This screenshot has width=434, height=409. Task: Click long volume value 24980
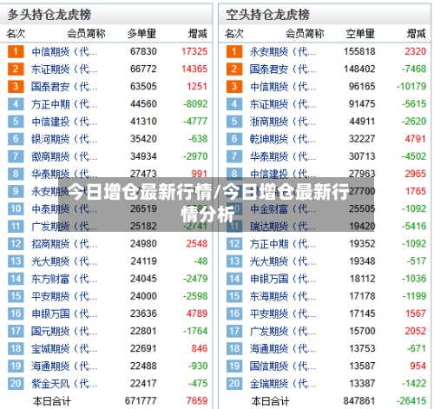click(143, 244)
